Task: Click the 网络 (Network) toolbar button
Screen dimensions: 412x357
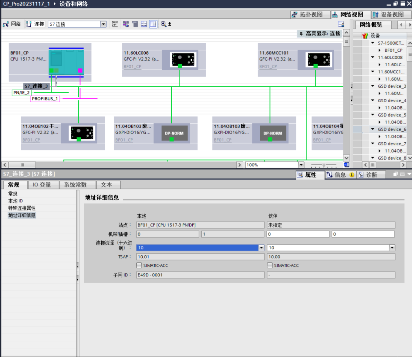Action: [12, 24]
